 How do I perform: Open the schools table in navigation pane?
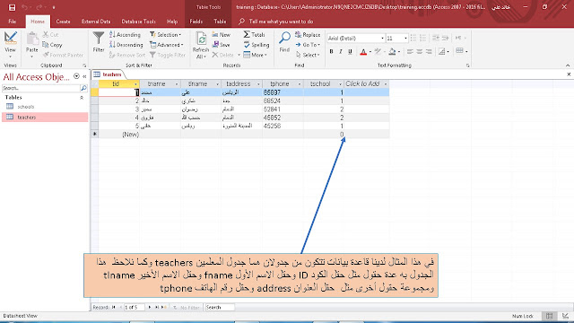click(x=26, y=107)
